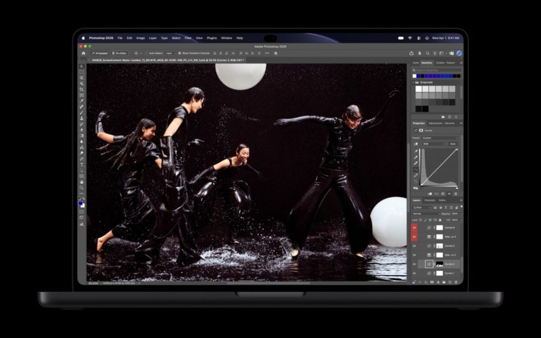
Task: Hide the Curves 6 layer
Action: coord(414,228)
